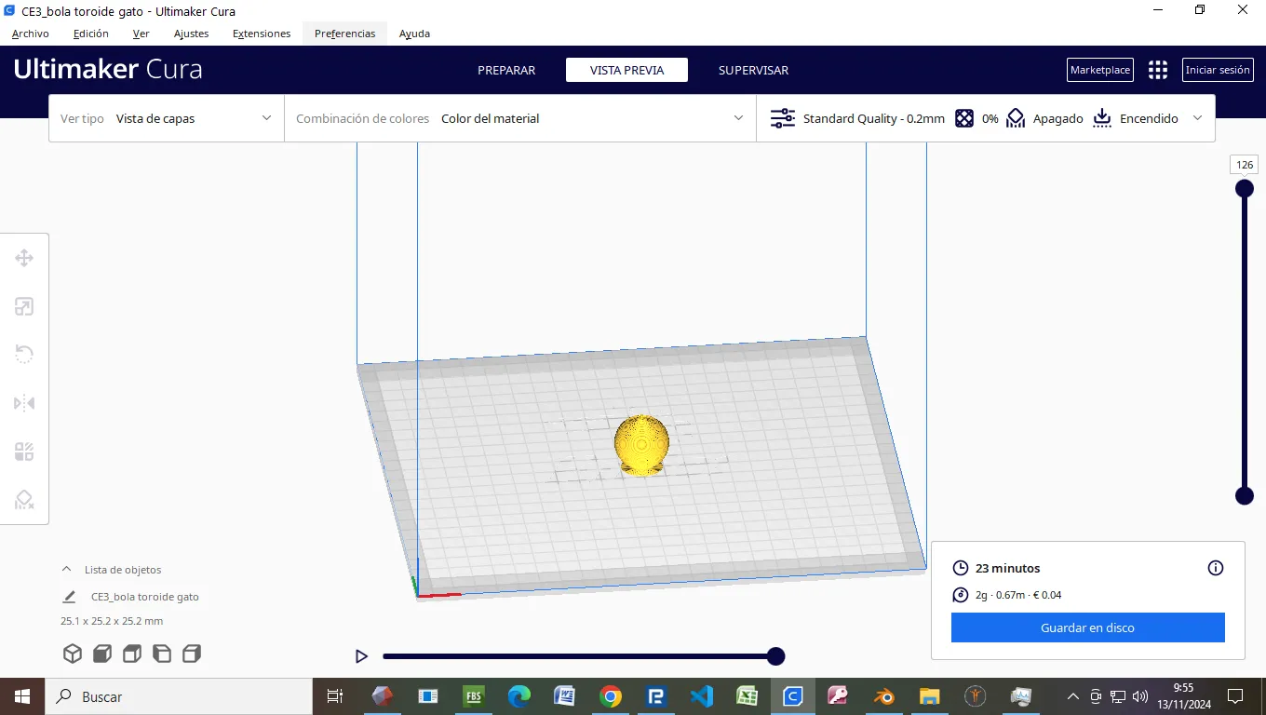
Task: Select the Support Blocker tool
Action: 24,500
